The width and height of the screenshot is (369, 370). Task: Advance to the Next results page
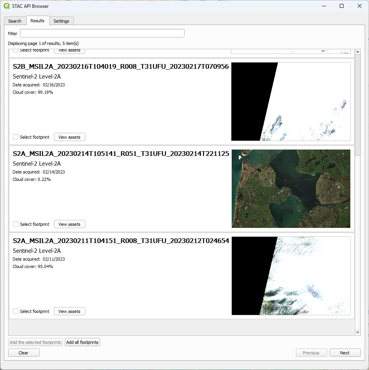[x=345, y=352]
